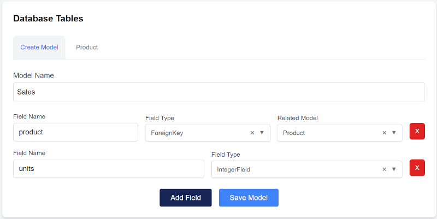Screen dimensions: 437x219
Task: Clear the Product related model selection
Action: pos(385,133)
